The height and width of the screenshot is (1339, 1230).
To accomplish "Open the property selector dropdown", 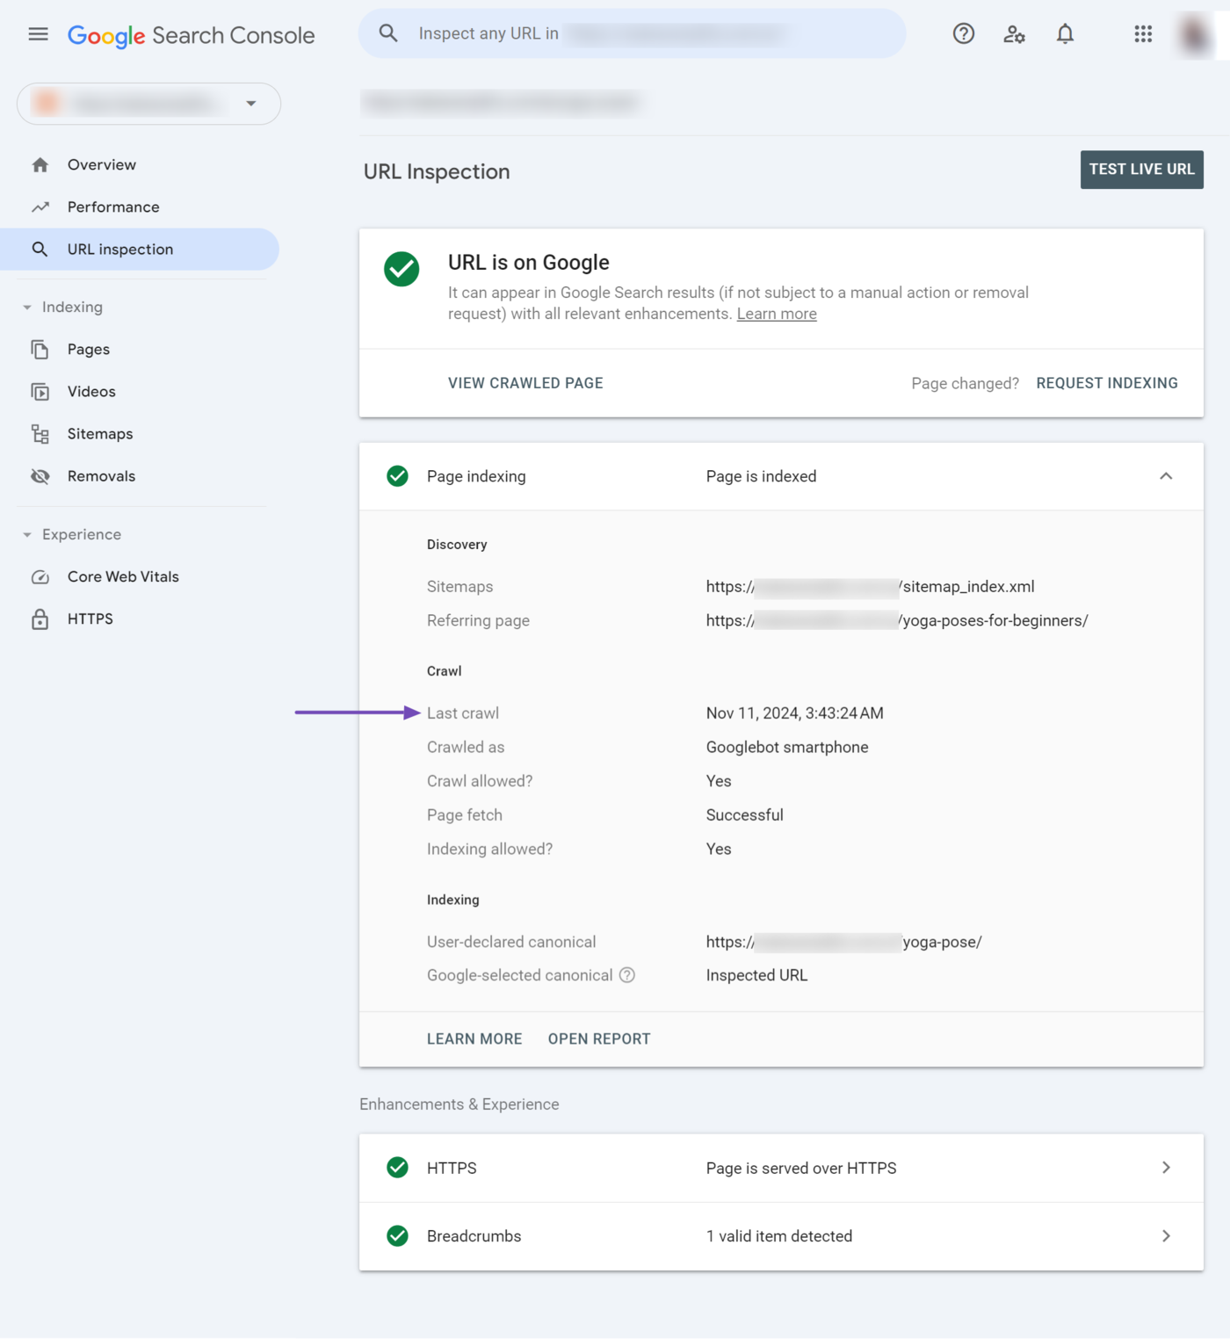I will [x=148, y=104].
